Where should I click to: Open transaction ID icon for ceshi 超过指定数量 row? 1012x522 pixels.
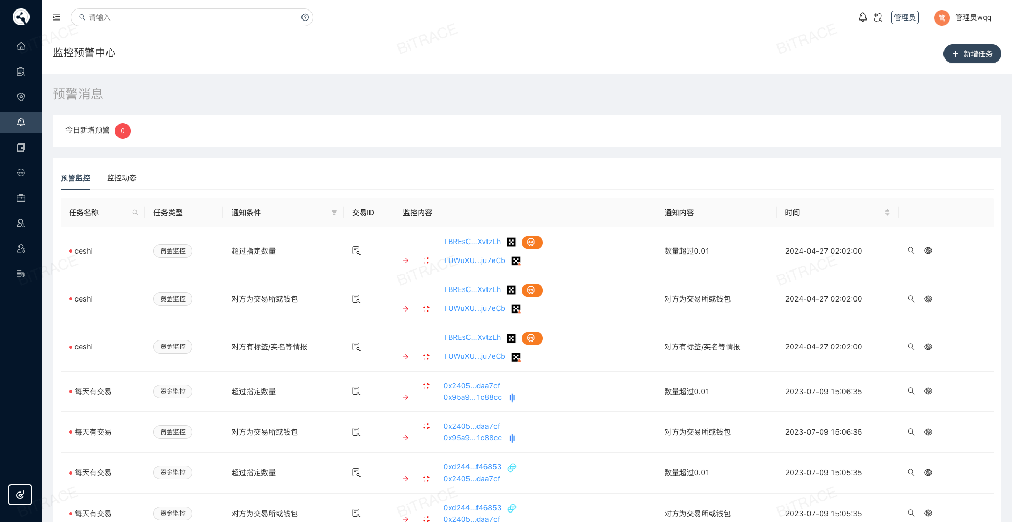pos(356,250)
